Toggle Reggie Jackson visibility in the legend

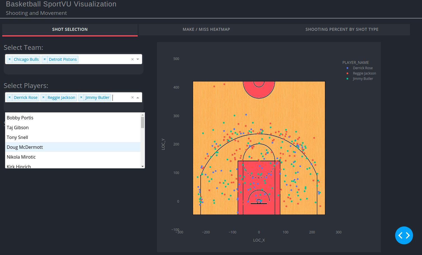coord(364,73)
